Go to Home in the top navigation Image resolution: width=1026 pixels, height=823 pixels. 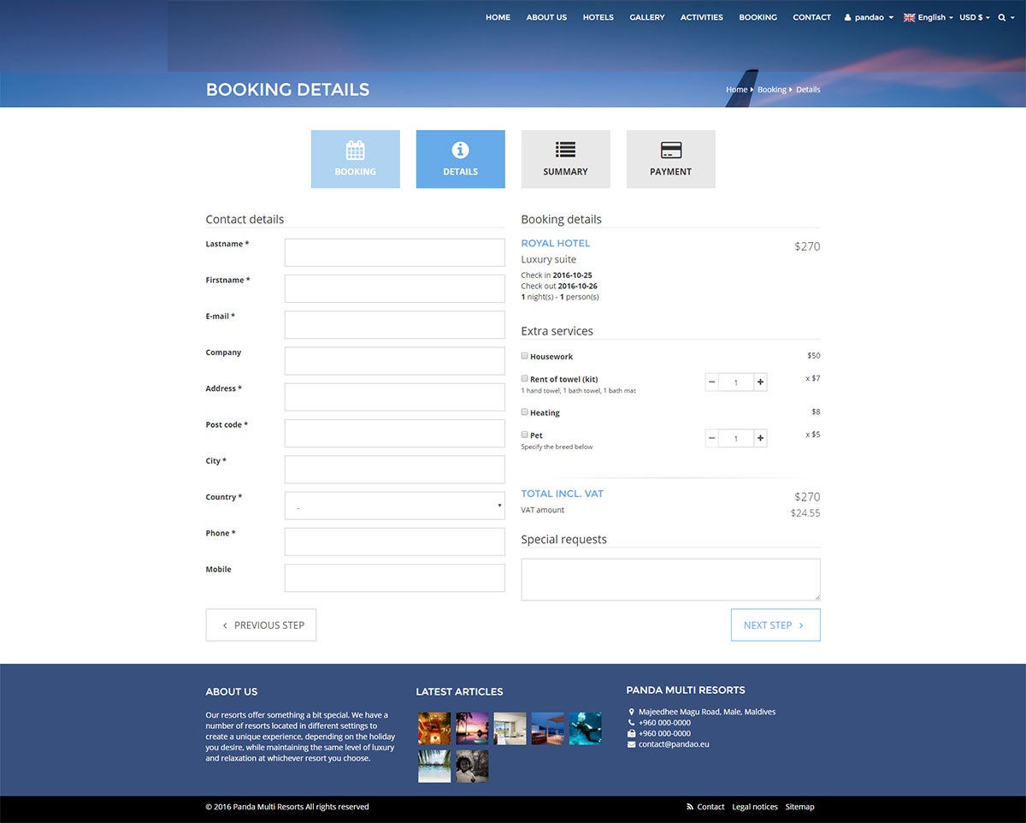[x=498, y=17]
